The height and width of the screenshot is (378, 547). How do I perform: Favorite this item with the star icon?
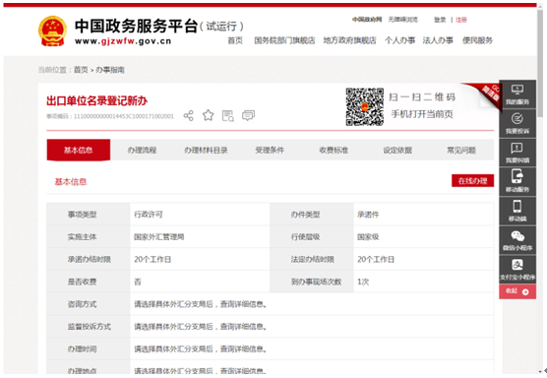point(209,115)
